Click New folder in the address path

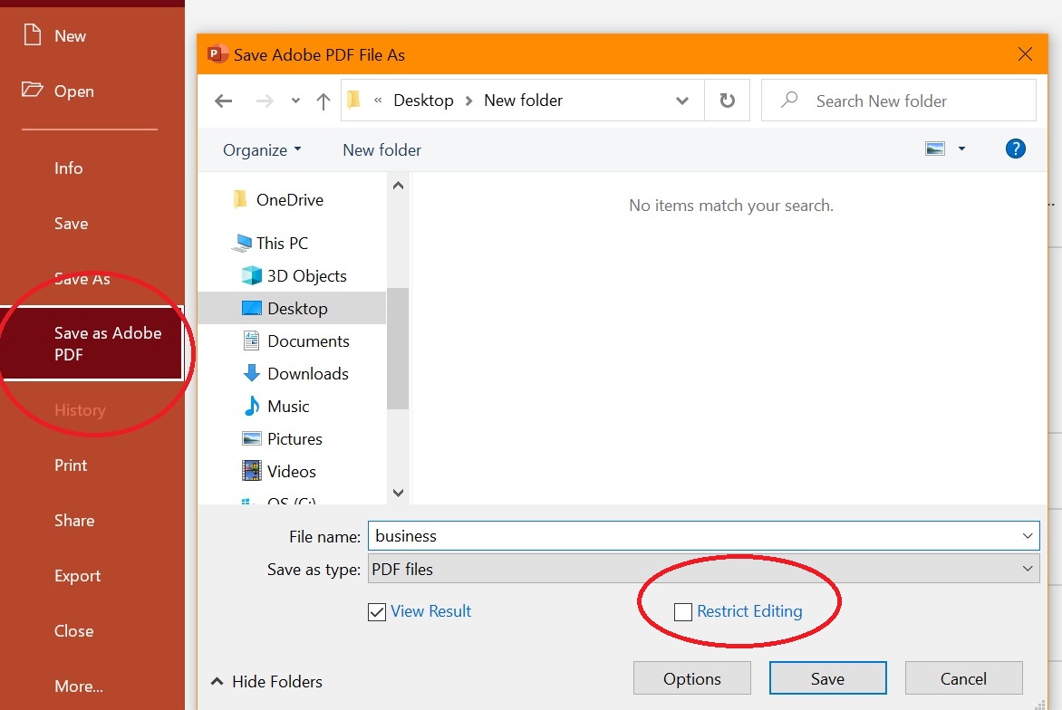point(523,101)
